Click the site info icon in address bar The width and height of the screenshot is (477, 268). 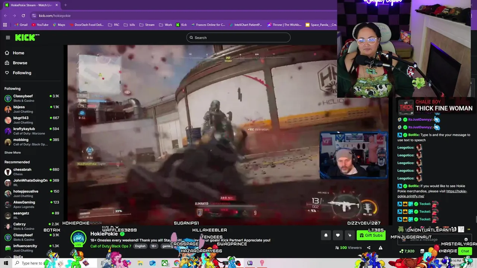[34, 16]
